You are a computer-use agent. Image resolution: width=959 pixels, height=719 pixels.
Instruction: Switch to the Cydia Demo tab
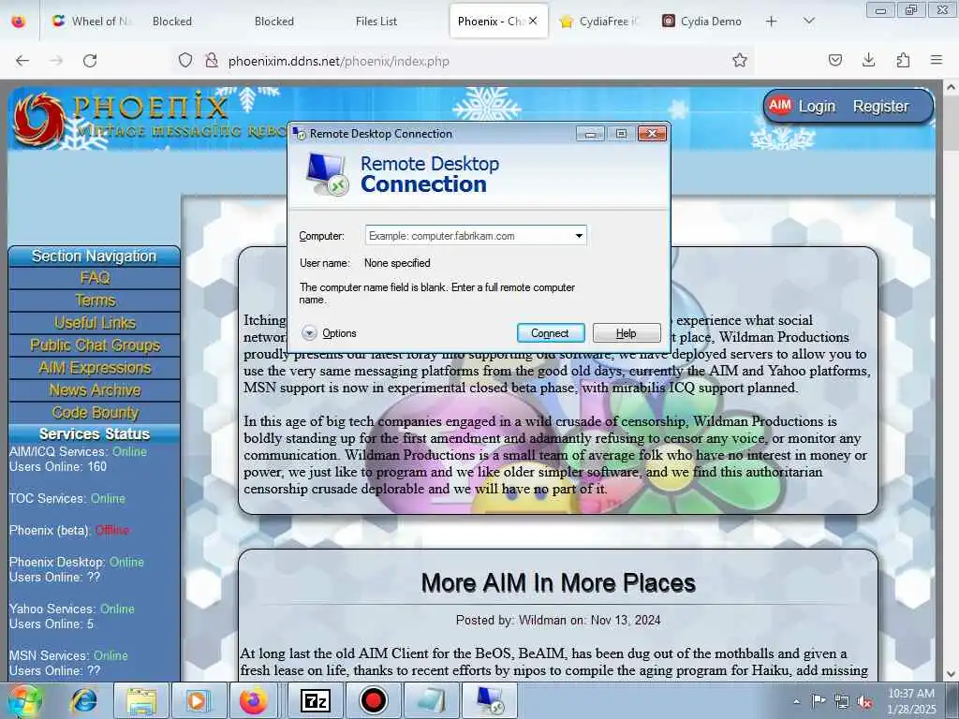pyautogui.click(x=702, y=22)
